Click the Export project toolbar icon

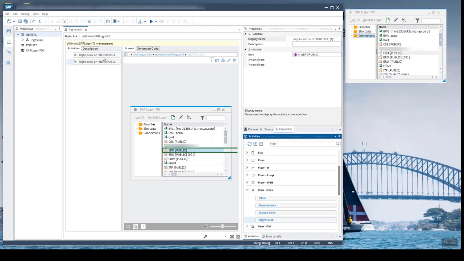(32, 21)
